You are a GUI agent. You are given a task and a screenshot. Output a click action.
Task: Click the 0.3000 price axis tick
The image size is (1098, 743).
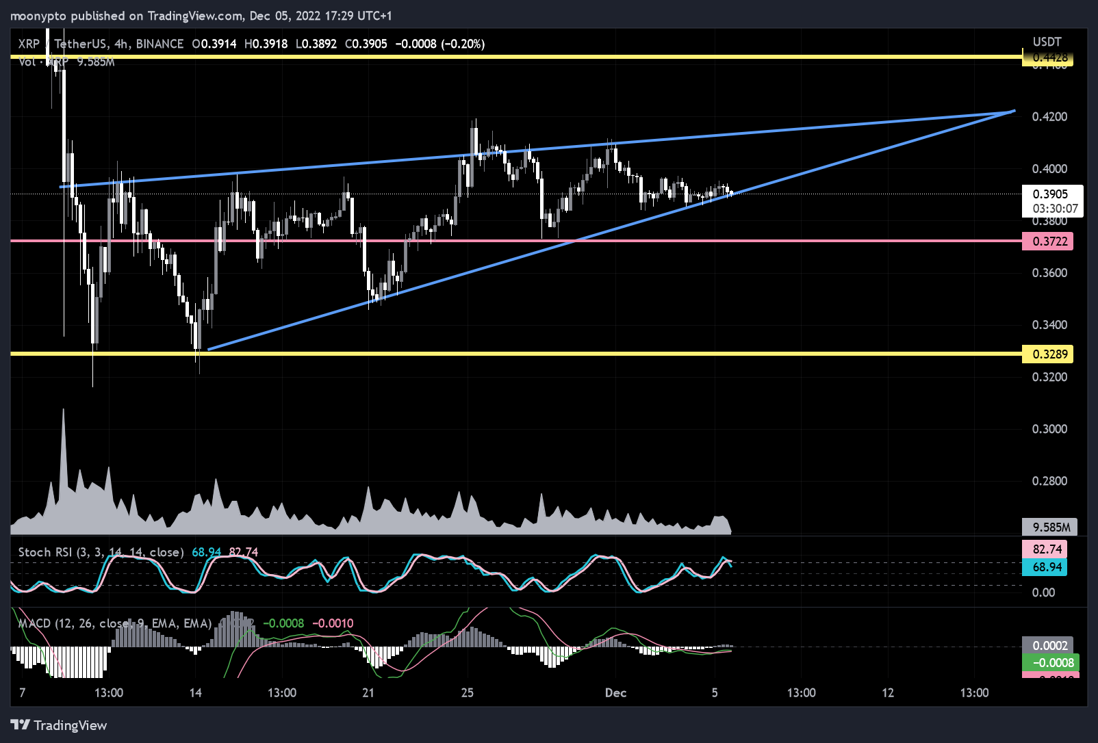click(x=1049, y=429)
